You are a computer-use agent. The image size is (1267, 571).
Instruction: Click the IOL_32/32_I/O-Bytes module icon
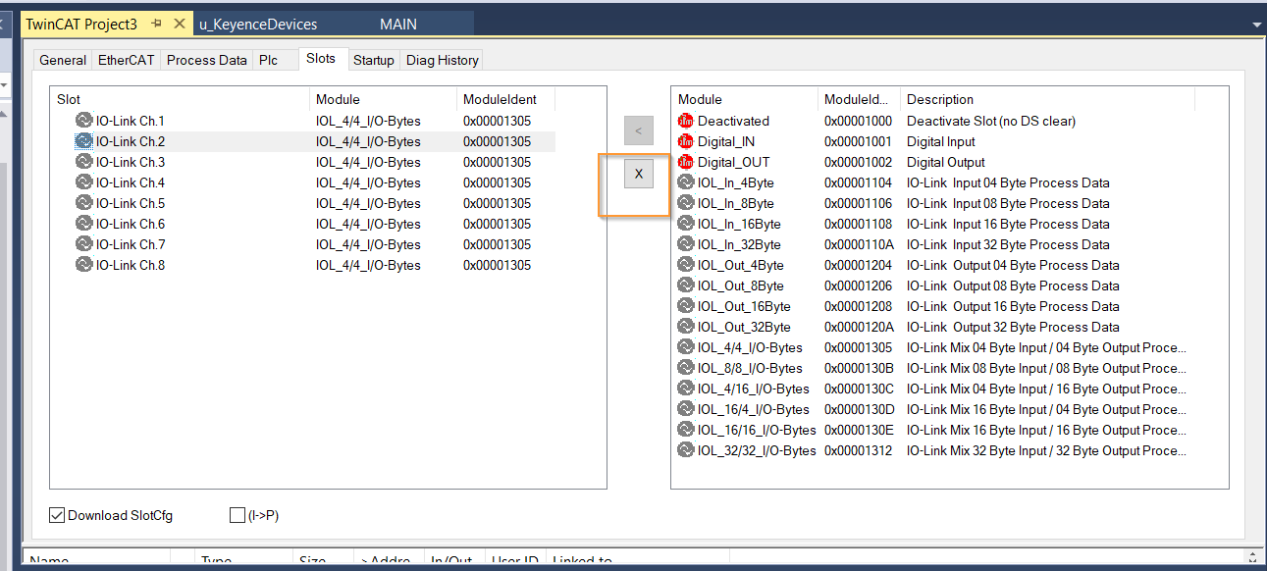click(685, 450)
